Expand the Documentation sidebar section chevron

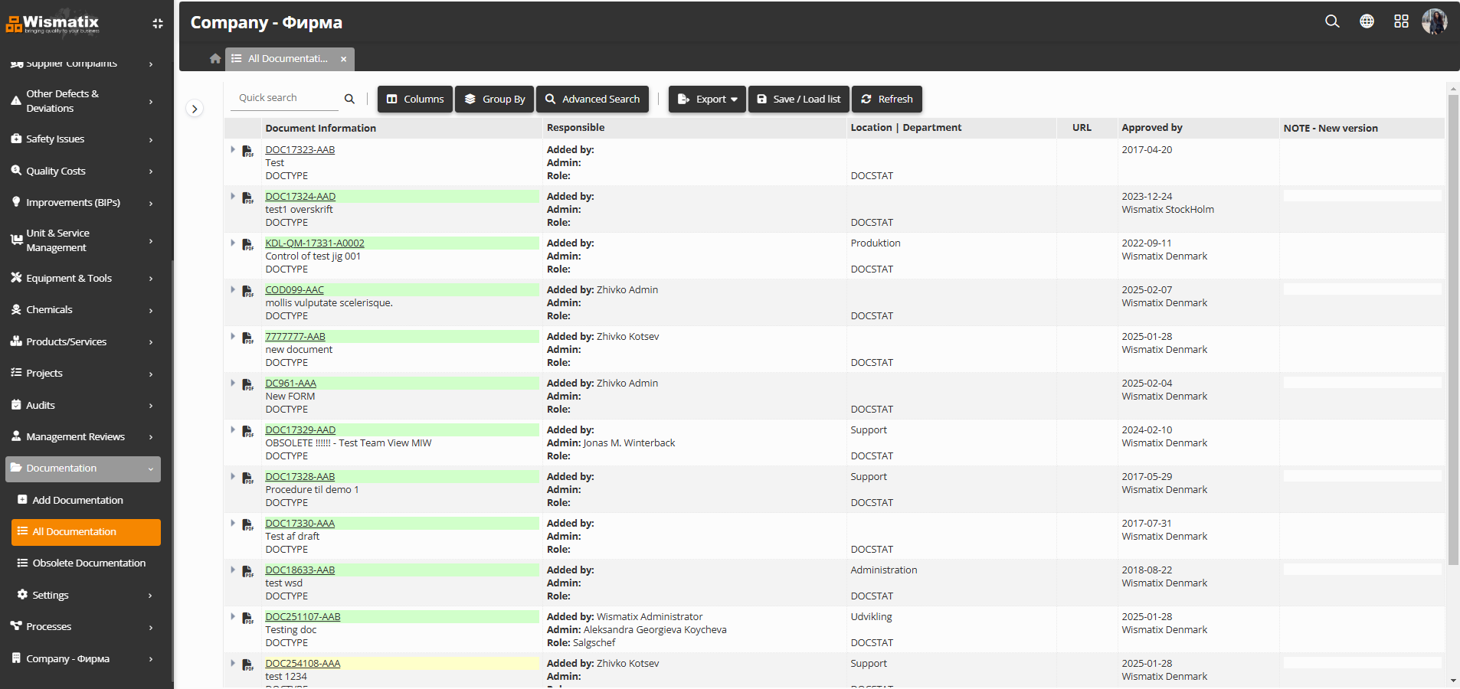click(150, 469)
